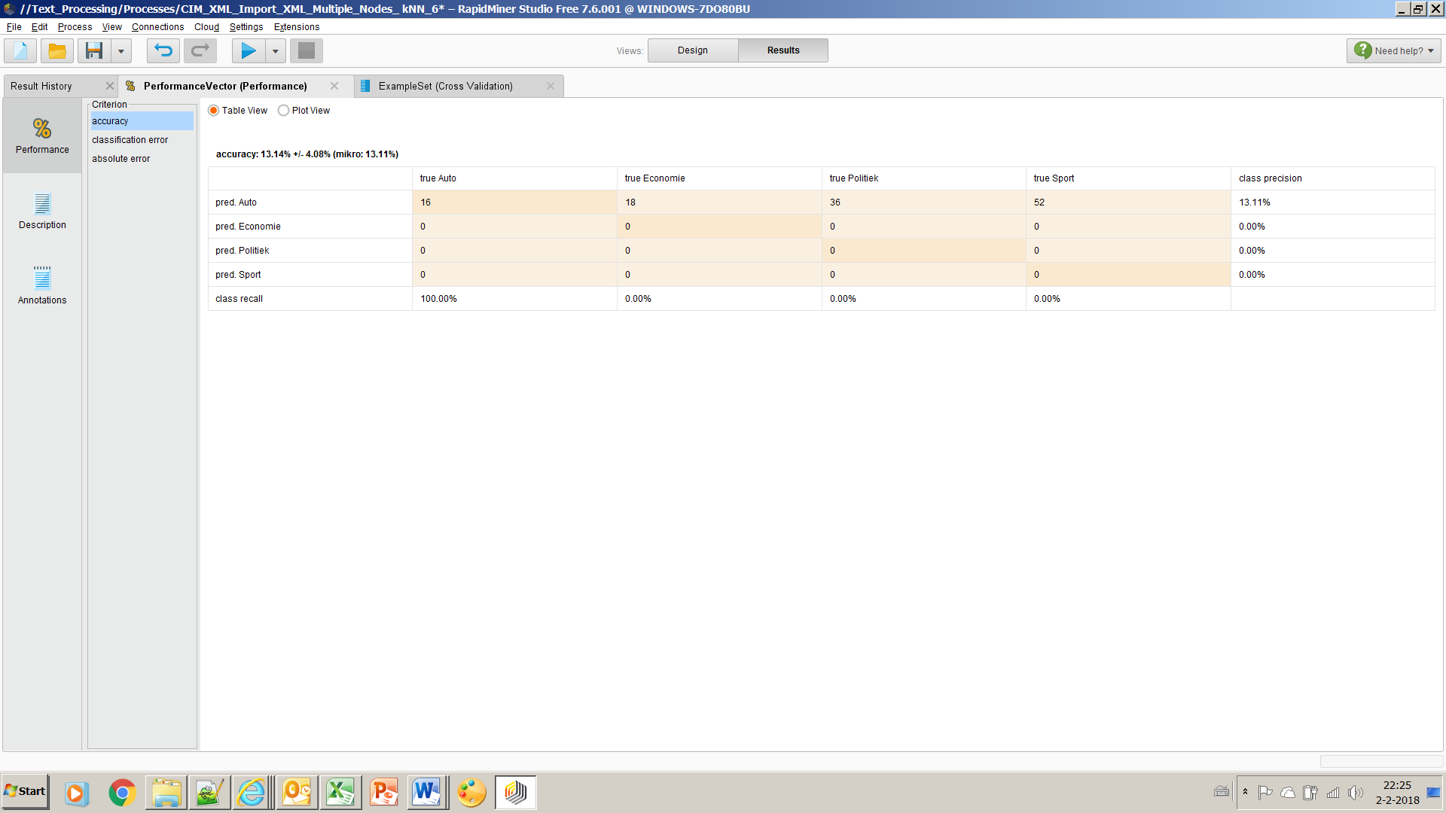Click the 100.00% class recall cell

tap(514, 299)
